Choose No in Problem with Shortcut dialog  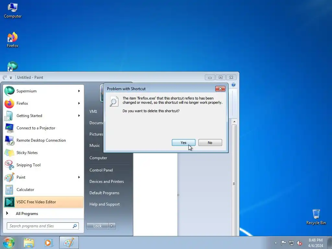210,143
